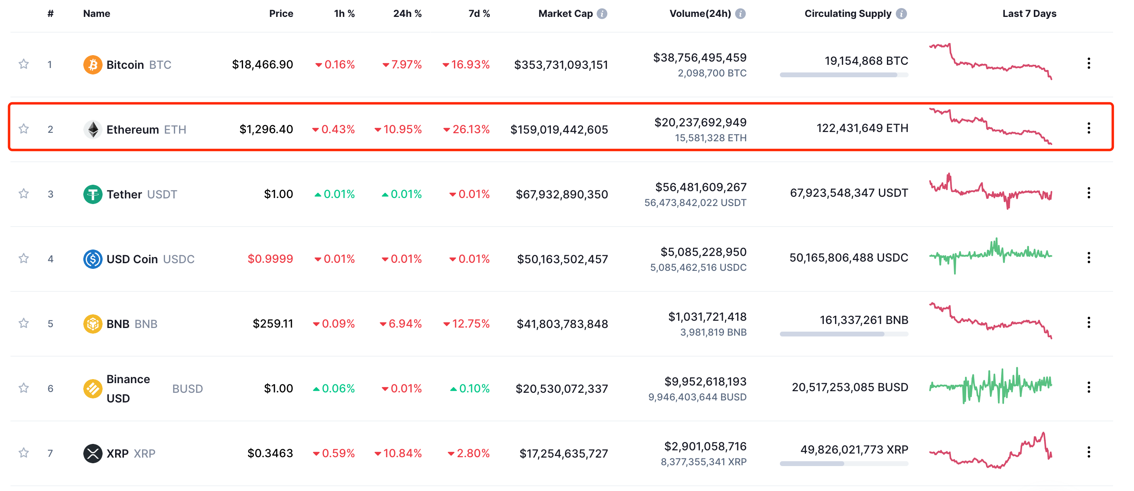Click Bitcoin volume $38,756,495,459
Screen dimensions: 1134x491
pos(700,58)
